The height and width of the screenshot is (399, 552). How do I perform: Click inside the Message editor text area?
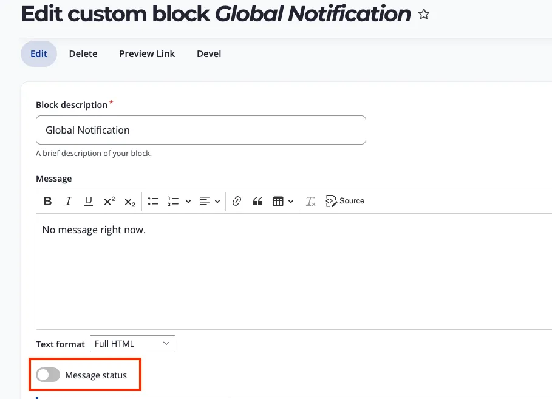tap(294, 271)
